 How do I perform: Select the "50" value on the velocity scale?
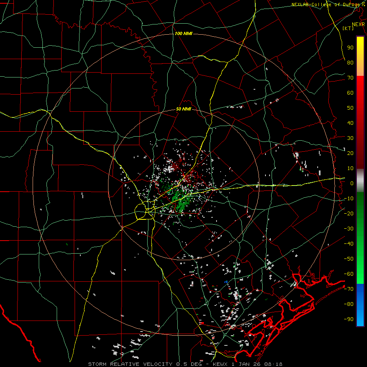[x=350, y=108]
